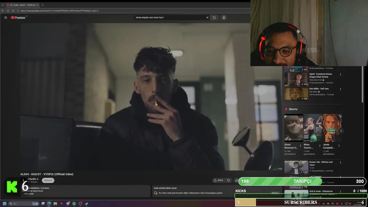The width and height of the screenshot is (368, 207).
Task: Open options menu for Mac Miller video
Action: click(x=340, y=89)
